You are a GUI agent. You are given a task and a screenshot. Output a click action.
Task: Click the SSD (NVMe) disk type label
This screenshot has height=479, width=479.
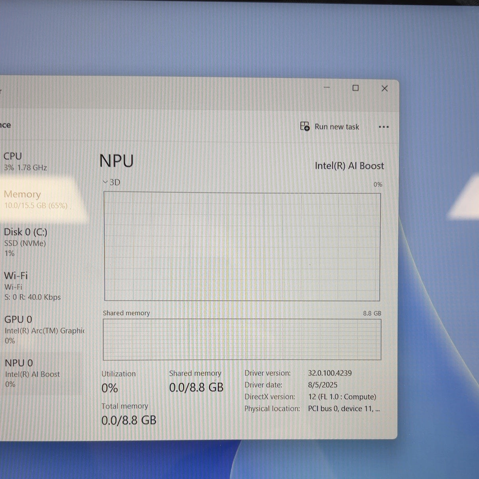[x=25, y=243]
